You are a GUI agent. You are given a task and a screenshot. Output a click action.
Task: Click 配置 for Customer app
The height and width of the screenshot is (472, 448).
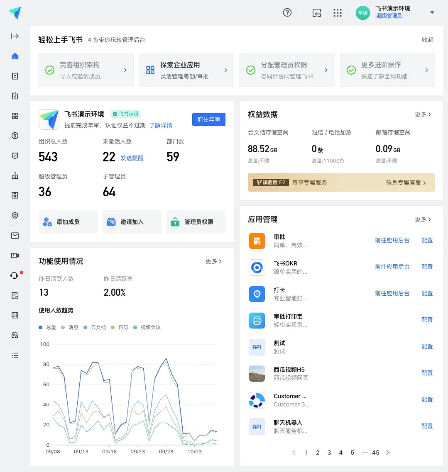pyautogui.click(x=427, y=399)
